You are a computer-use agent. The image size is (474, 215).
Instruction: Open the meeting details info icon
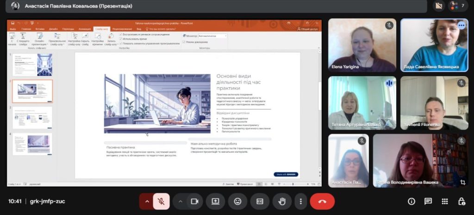(411, 201)
